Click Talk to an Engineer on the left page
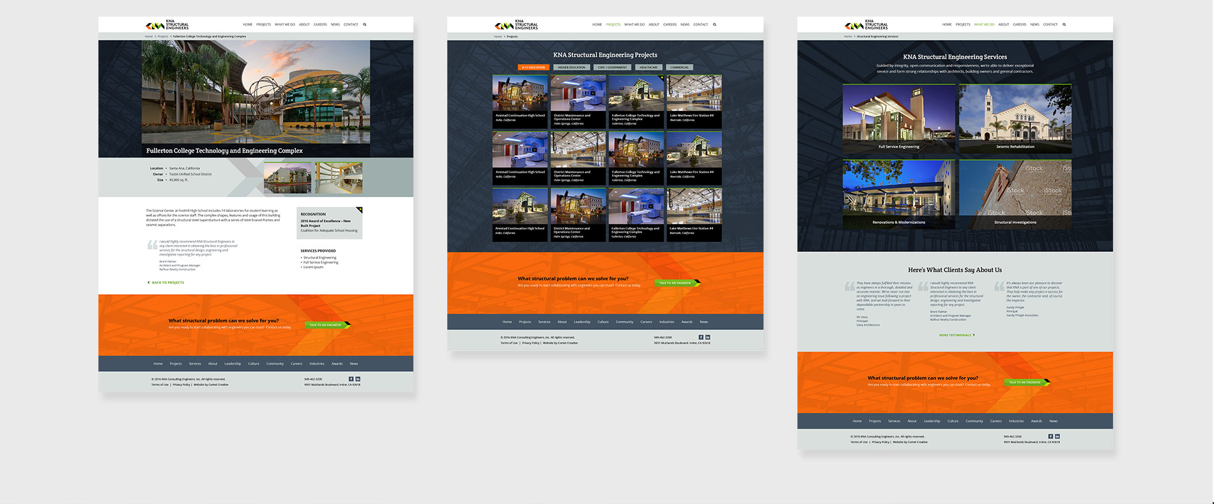This screenshot has width=1214, height=504. coord(327,325)
